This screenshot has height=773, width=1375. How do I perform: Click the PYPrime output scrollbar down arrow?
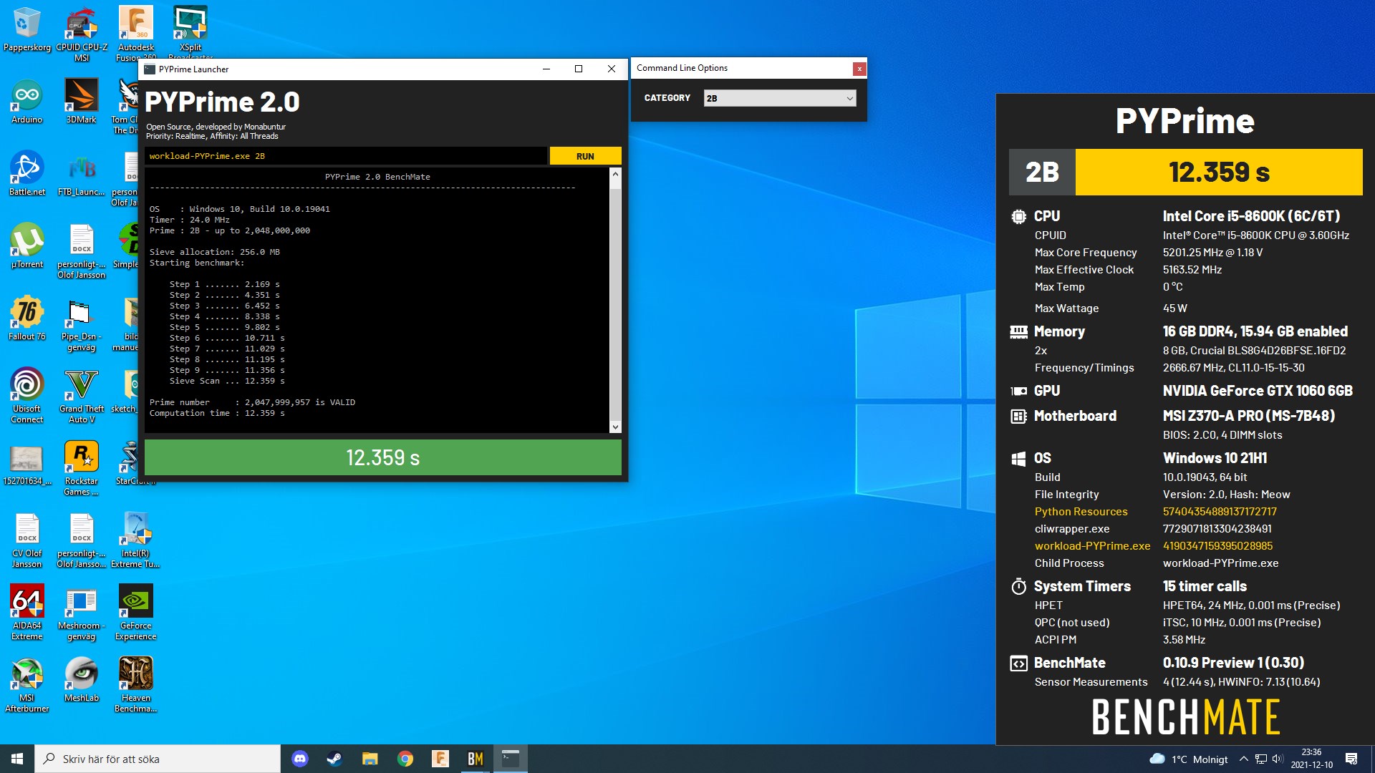[614, 427]
